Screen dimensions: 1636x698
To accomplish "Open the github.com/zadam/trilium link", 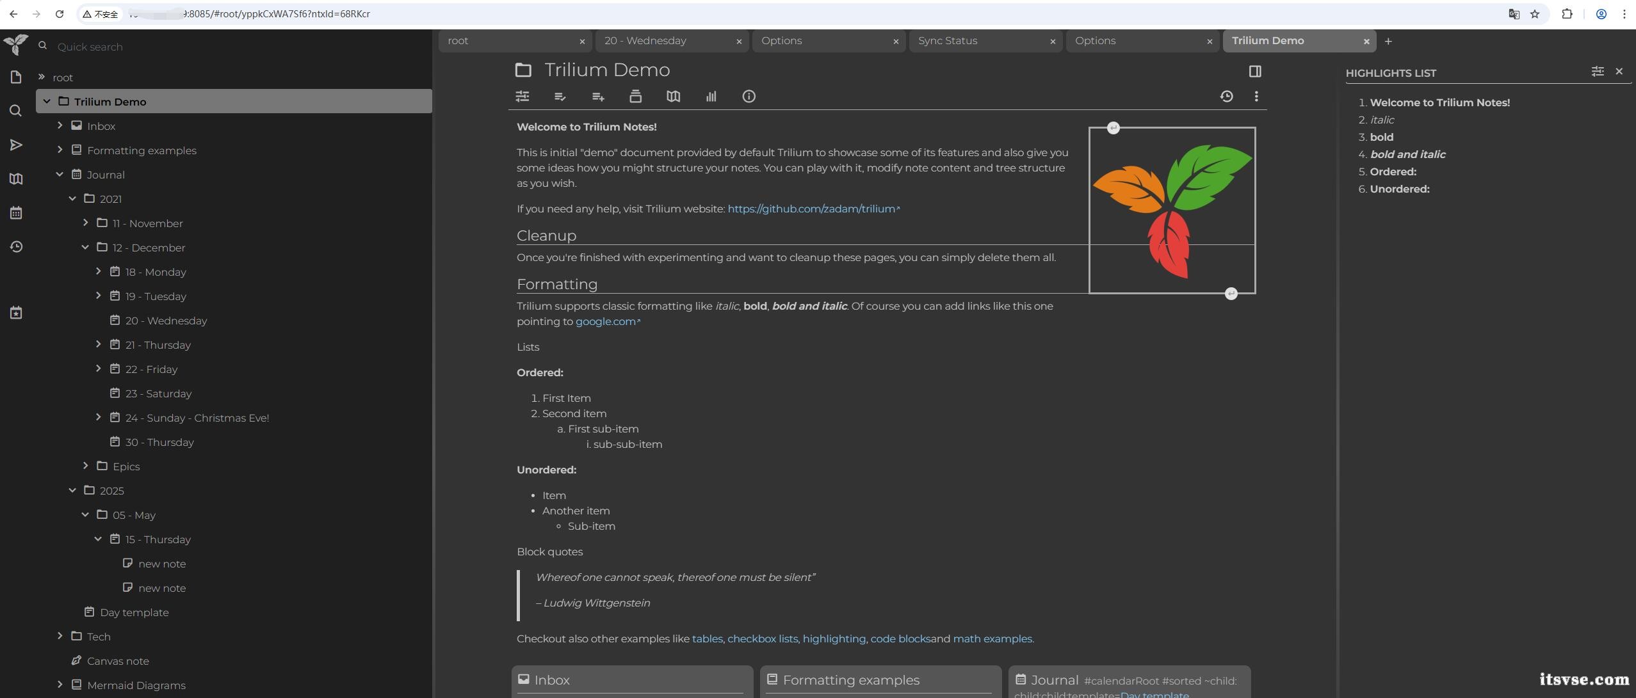I will [813, 209].
